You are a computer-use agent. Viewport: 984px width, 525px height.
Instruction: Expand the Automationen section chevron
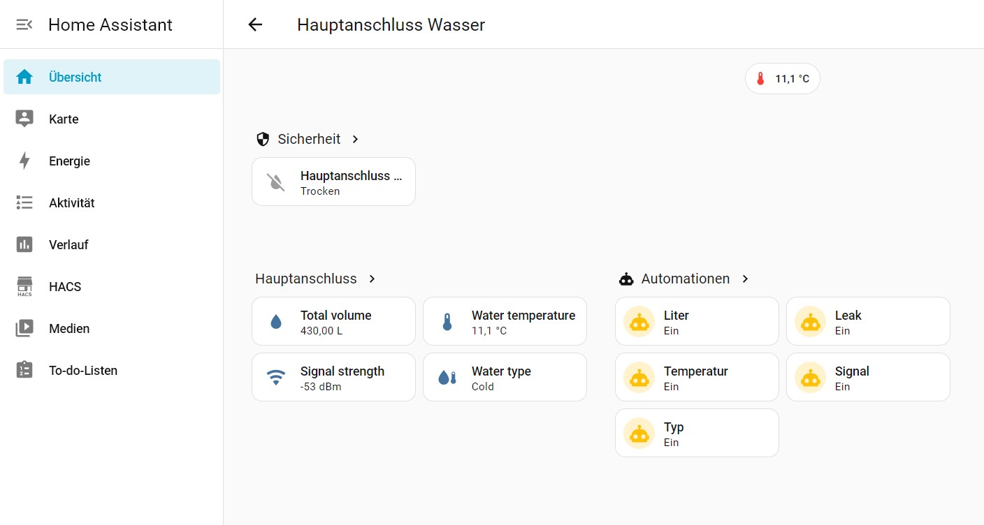(745, 279)
